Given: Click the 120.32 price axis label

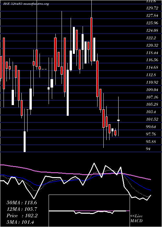Looking at the screenshot, I should point(152,45).
